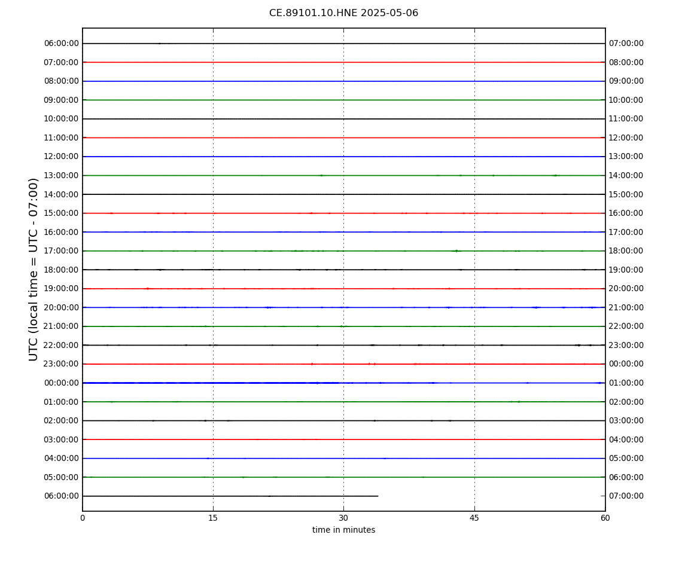Screen dimensions: 688x568
Task: Click the left 17:00:00 time label
Action: [x=61, y=251]
